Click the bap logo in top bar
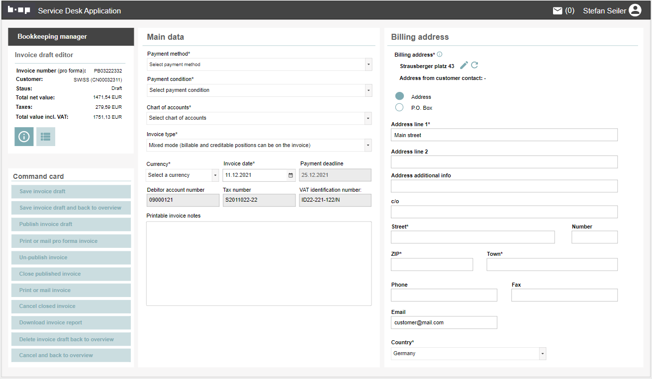 click(19, 10)
